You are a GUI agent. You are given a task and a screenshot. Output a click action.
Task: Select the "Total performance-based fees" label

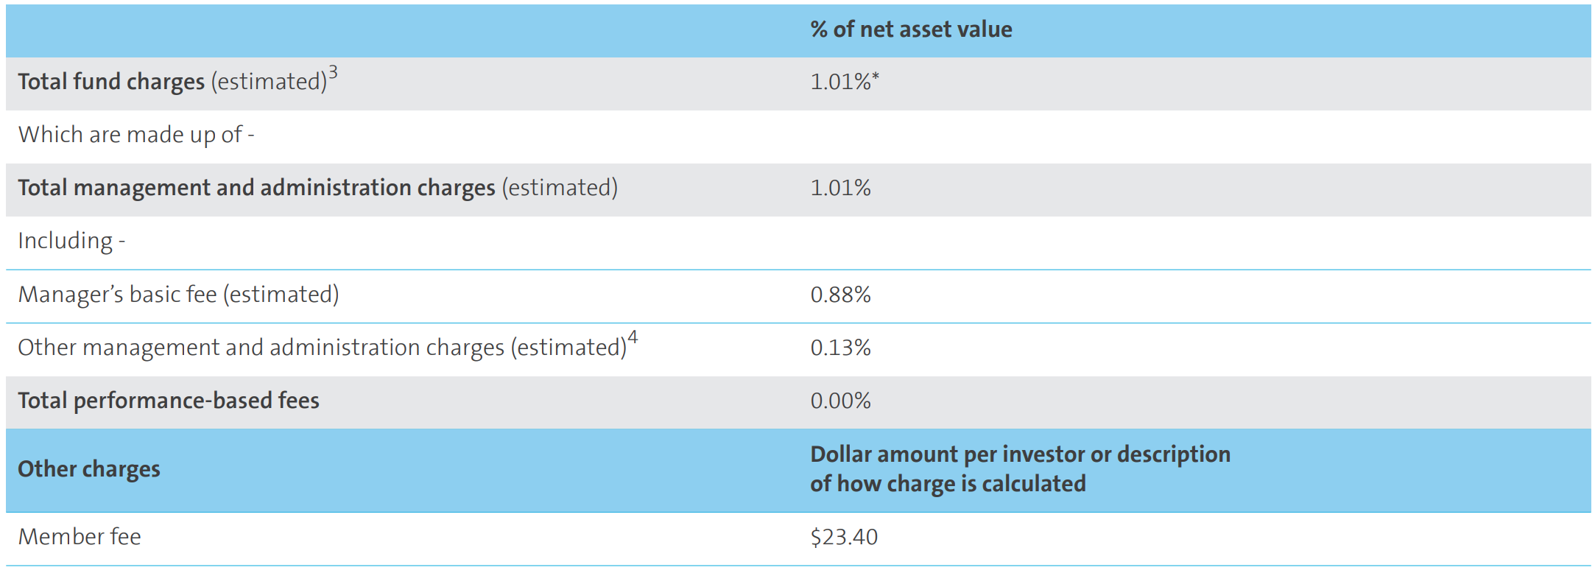click(x=169, y=401)
